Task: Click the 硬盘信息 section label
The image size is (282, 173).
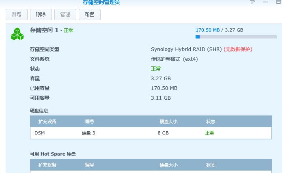Action: click(x=39, y=111)
